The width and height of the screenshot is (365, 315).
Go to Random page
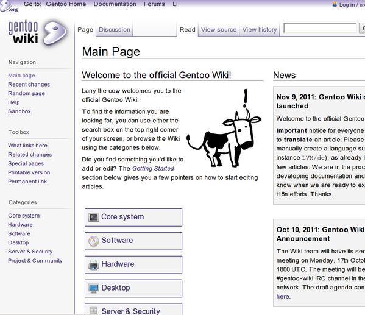coord(26,93)
